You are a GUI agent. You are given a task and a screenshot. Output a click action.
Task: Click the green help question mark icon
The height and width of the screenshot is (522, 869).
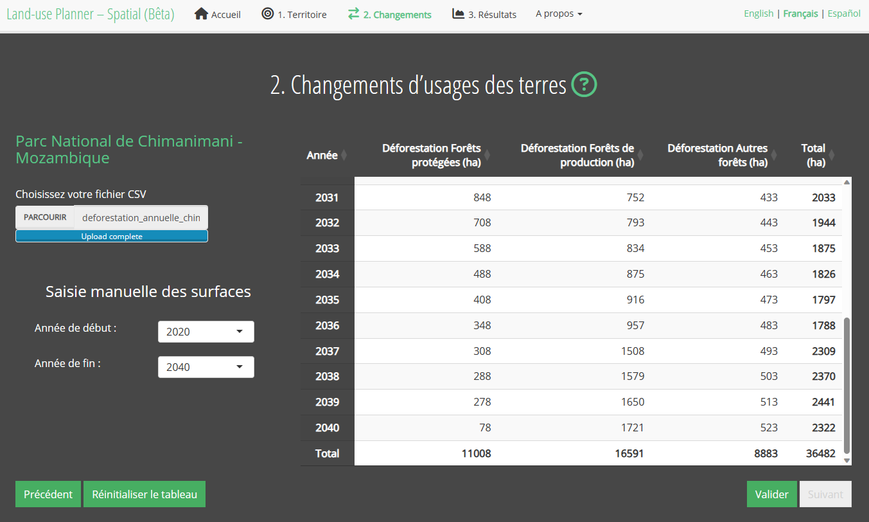coord(584,85)
